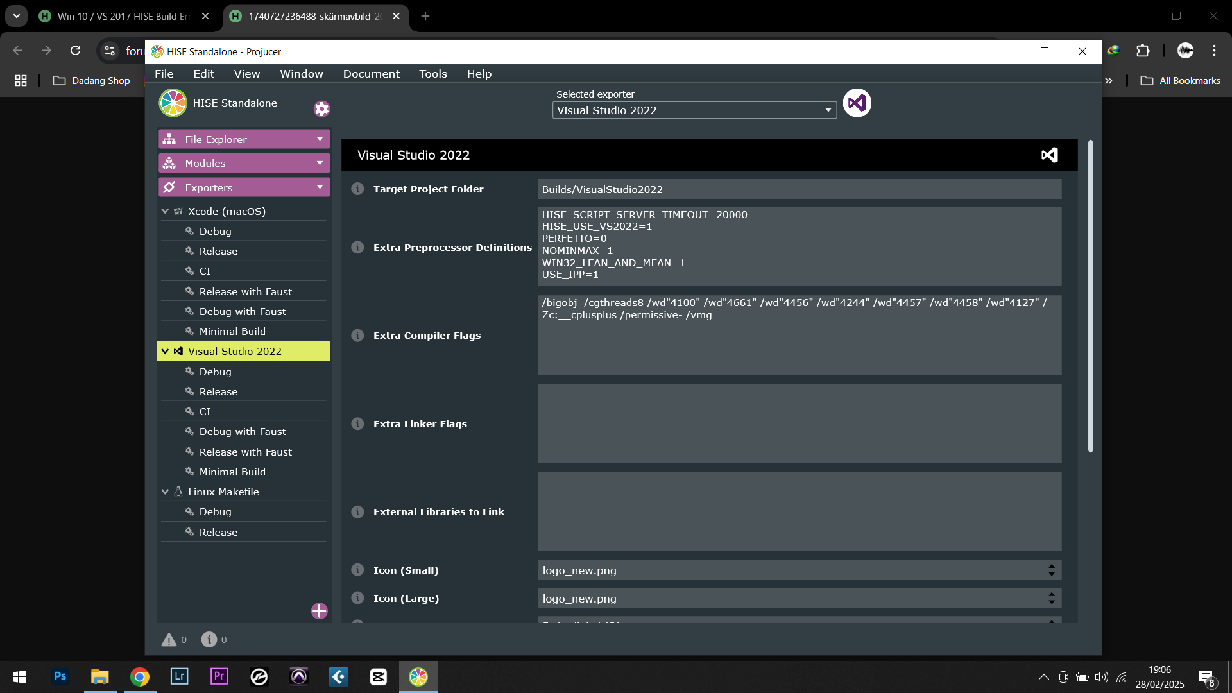Click the warnings triangle icon
The image size is (1232, 693).
169,640
